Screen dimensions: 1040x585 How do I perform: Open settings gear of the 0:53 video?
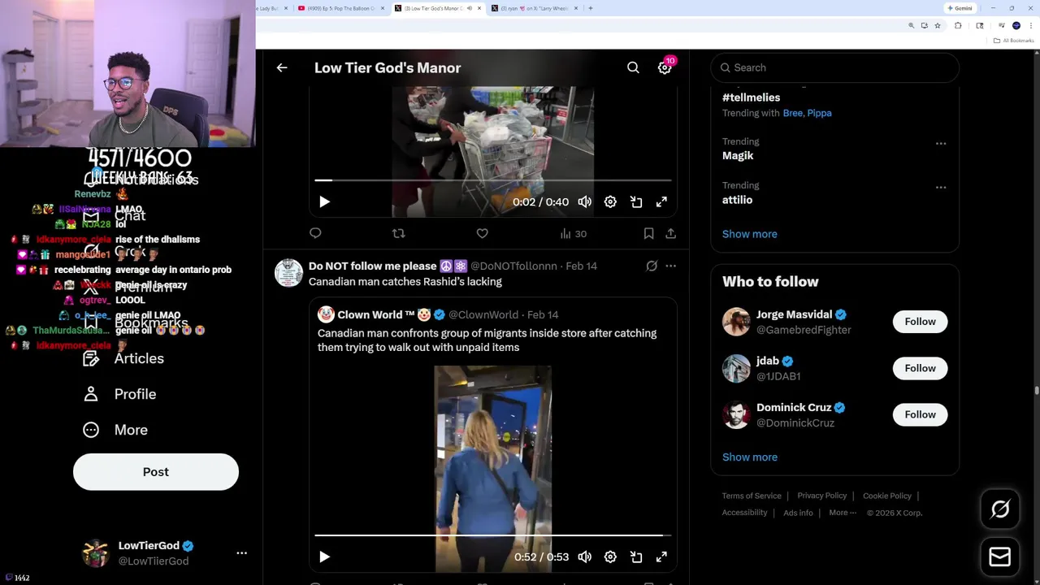point(610,557)
